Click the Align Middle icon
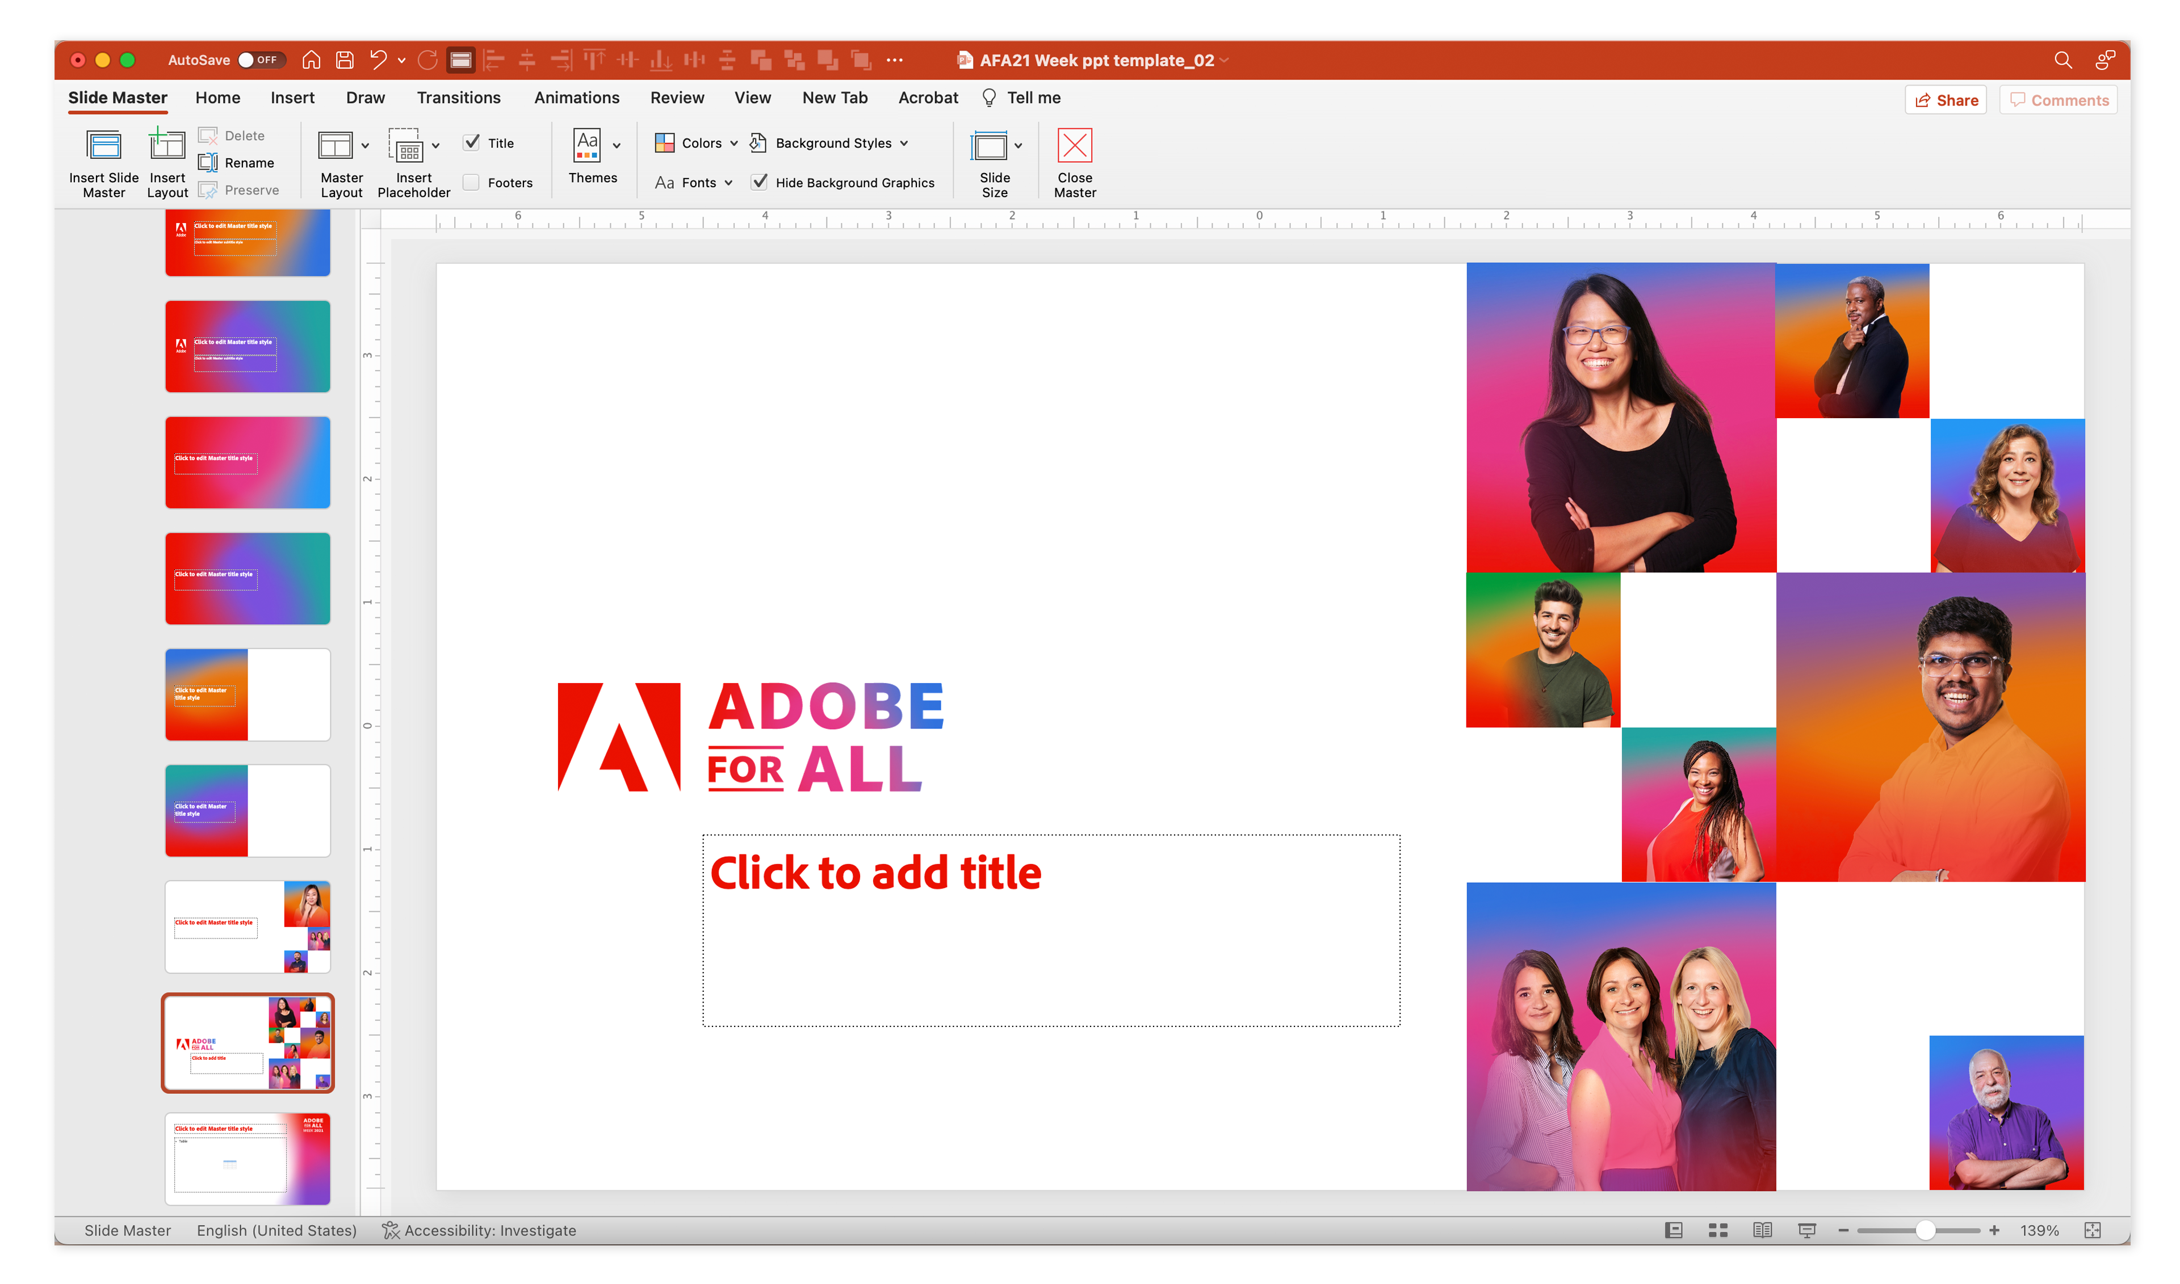2180x1284 pixels. click(628, 60)
